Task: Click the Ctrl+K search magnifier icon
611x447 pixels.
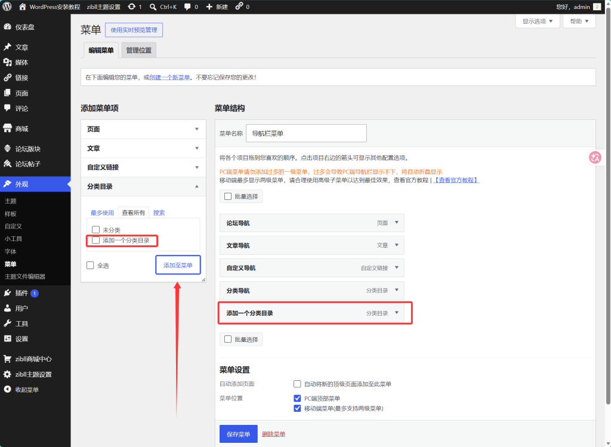Action: click(153, 7)
